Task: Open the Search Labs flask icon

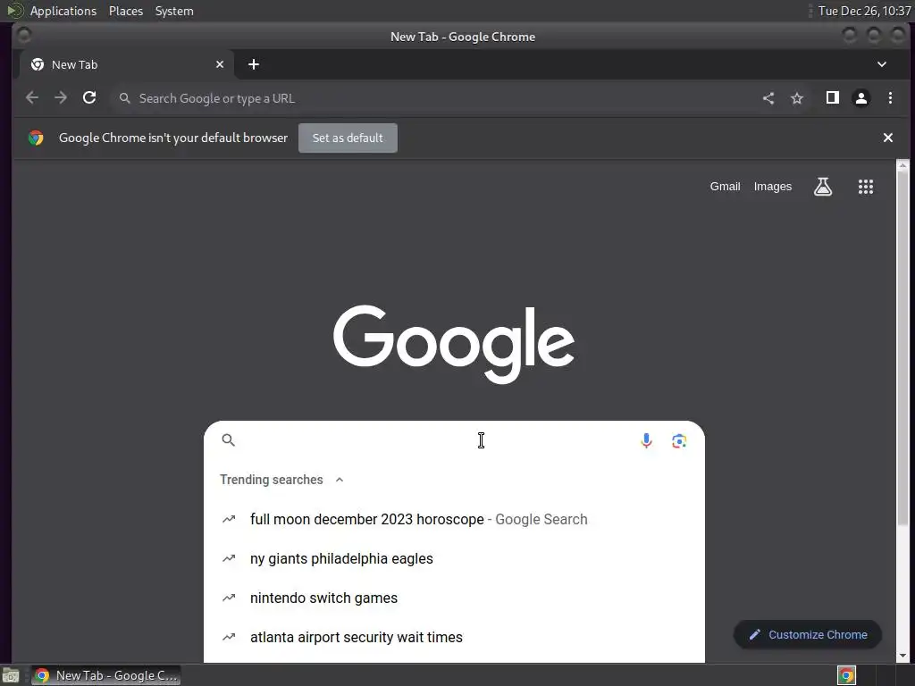Action: pos(823,187)
